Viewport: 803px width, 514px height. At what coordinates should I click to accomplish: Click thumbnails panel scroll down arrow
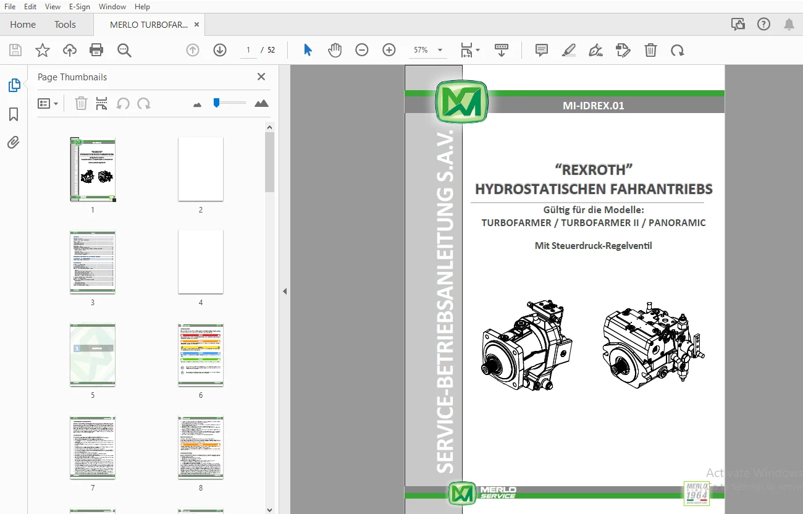coord(269,510)
